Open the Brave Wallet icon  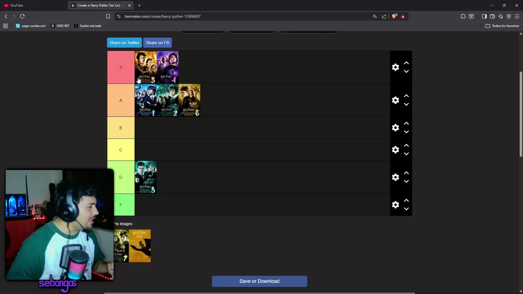tap(492, 16)
